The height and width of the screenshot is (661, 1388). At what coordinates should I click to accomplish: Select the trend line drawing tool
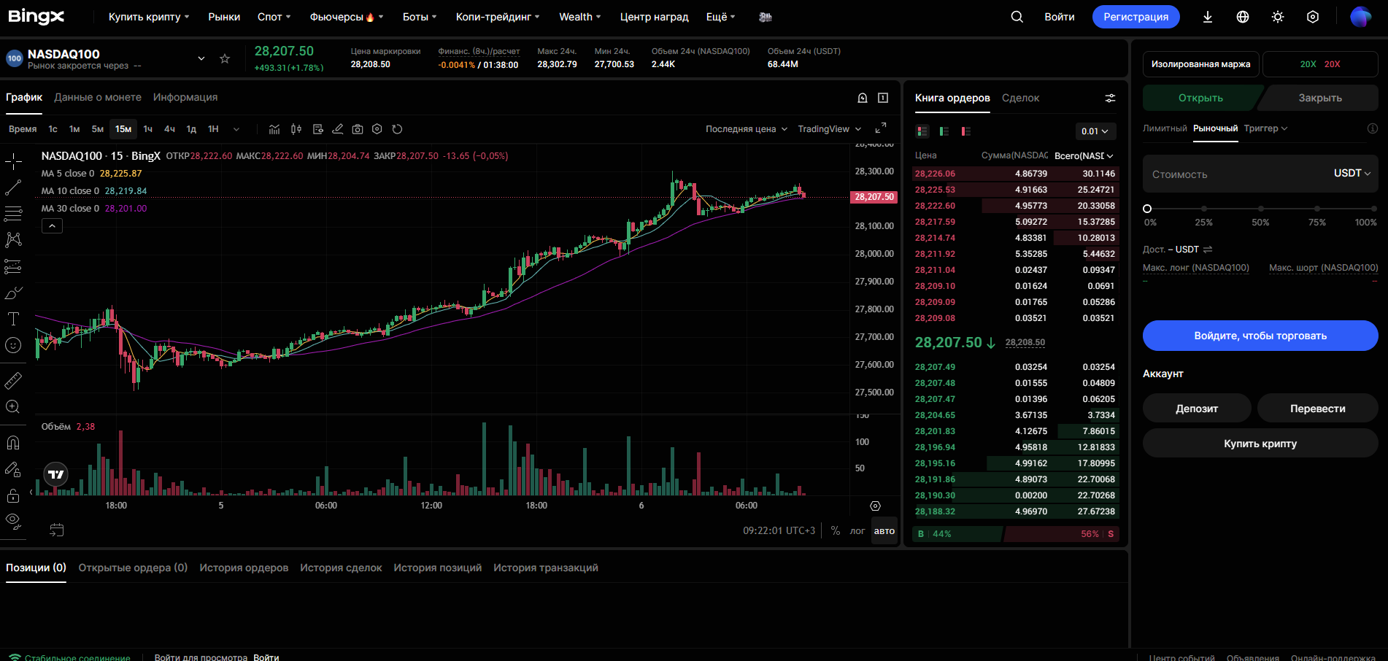click(13, 188)
